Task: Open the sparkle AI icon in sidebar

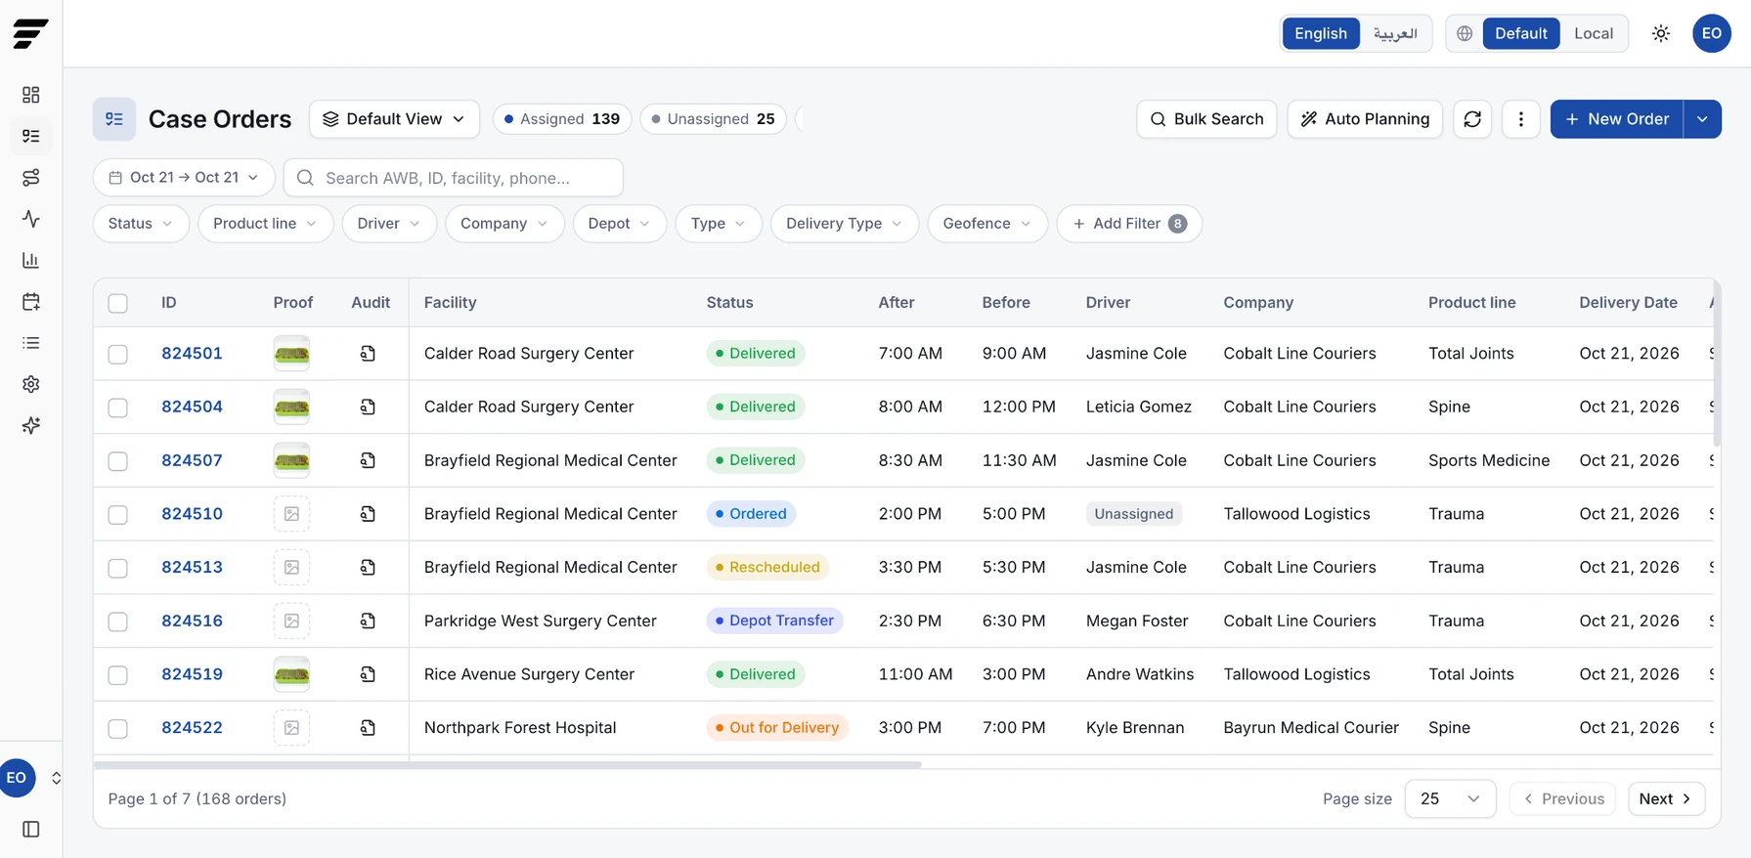Action: 31,425
